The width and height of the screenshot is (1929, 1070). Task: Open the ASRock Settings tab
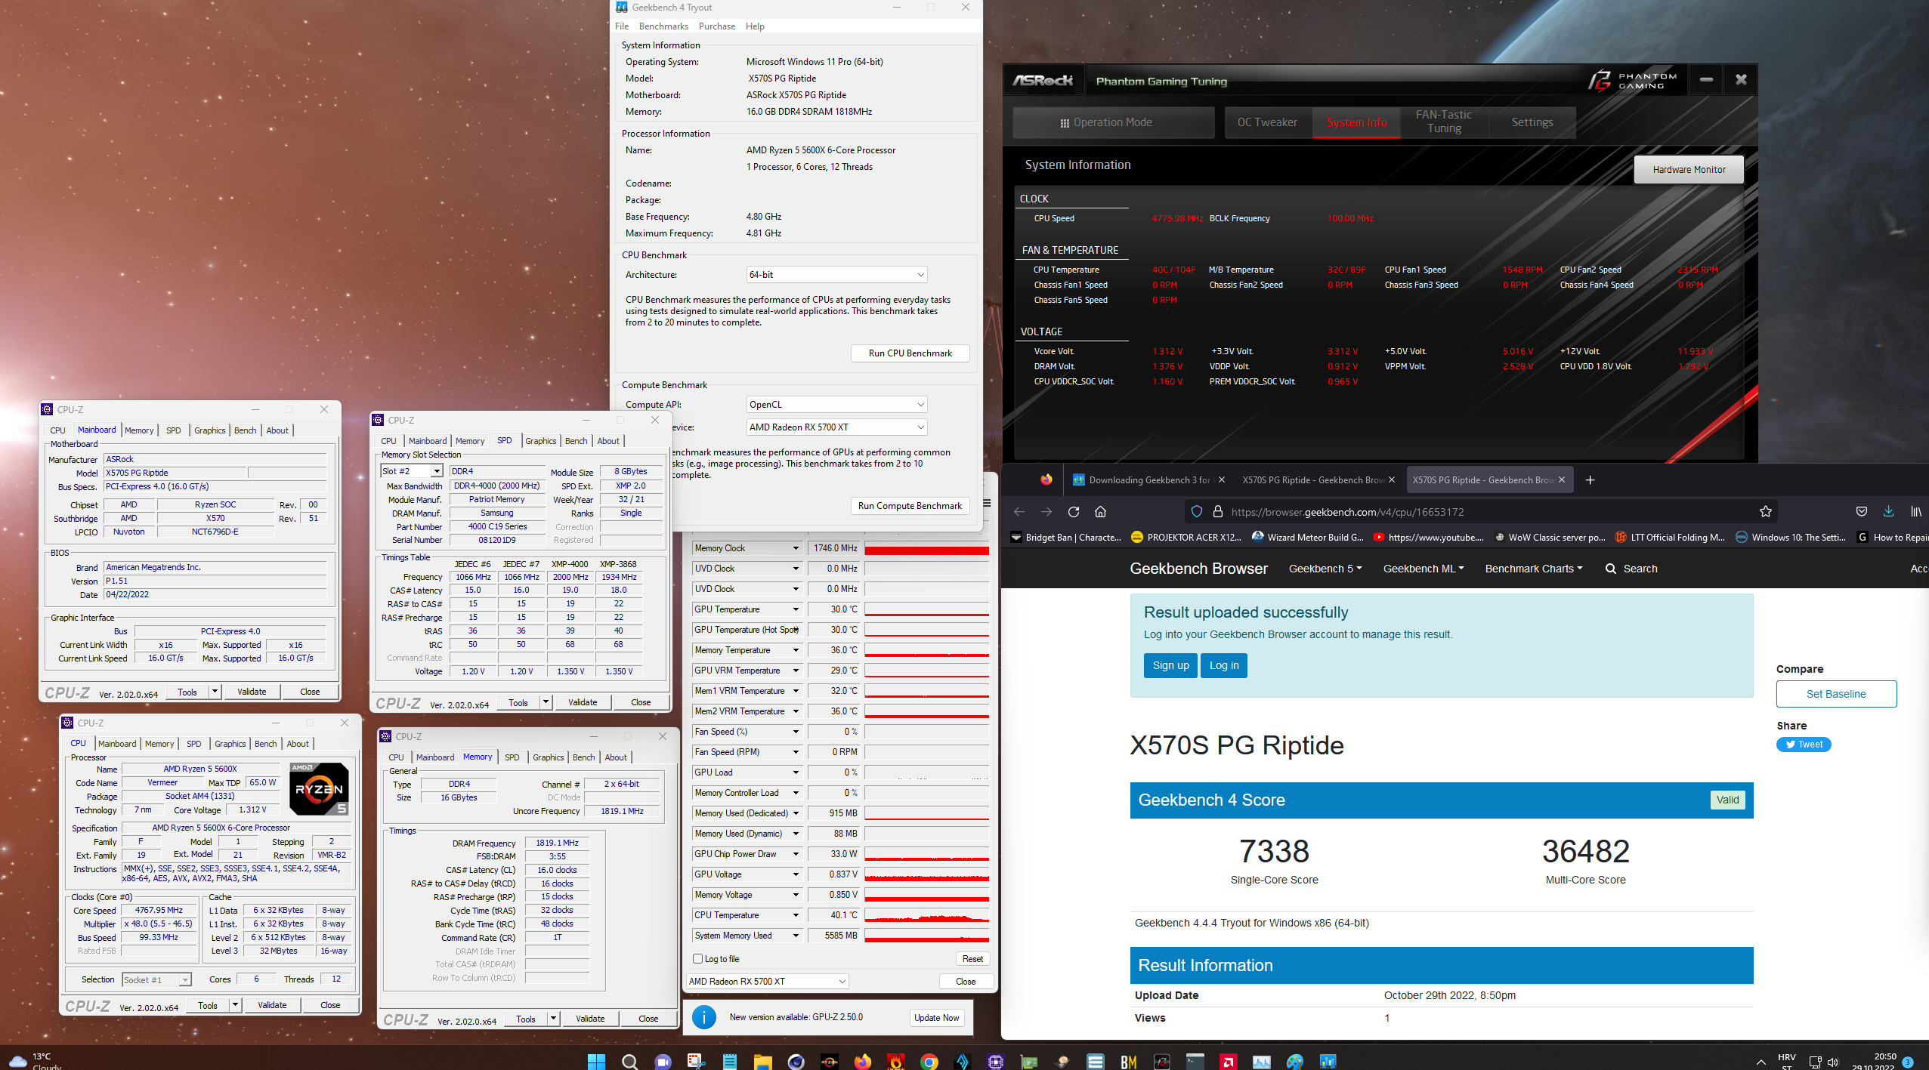click(x=1532, y=122)
